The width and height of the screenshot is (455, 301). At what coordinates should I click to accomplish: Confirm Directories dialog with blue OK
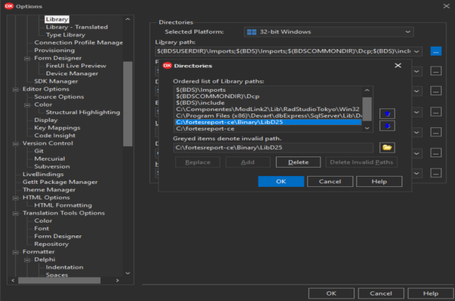[281, 181]
